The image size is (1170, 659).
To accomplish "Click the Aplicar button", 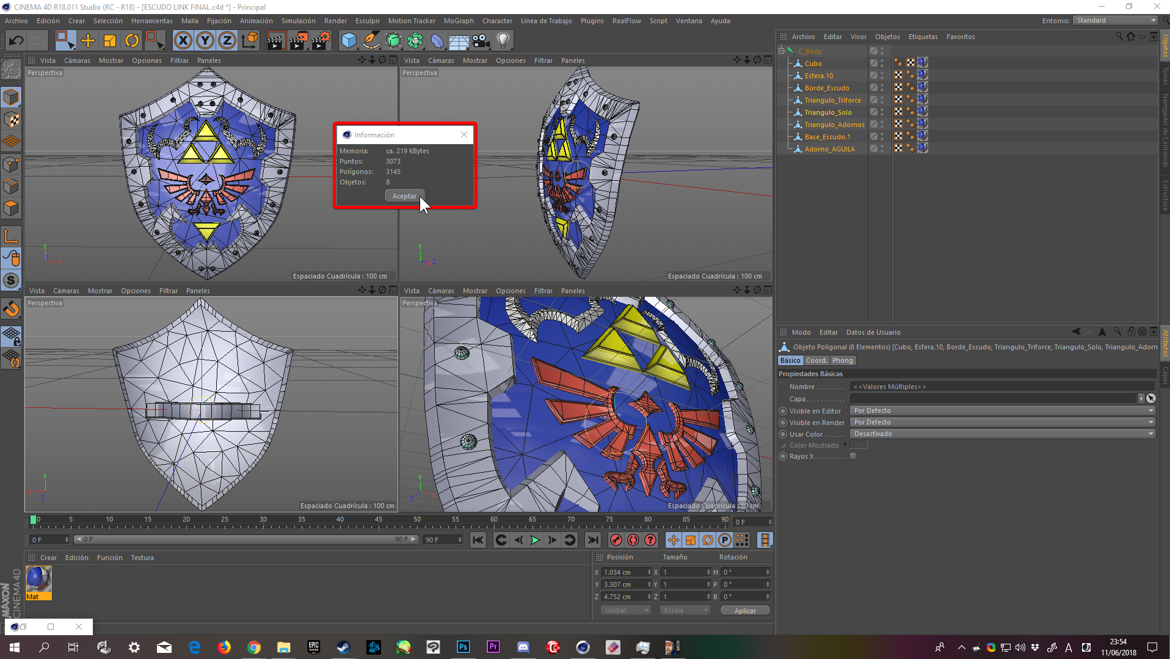I will click(x=744, y=611).
